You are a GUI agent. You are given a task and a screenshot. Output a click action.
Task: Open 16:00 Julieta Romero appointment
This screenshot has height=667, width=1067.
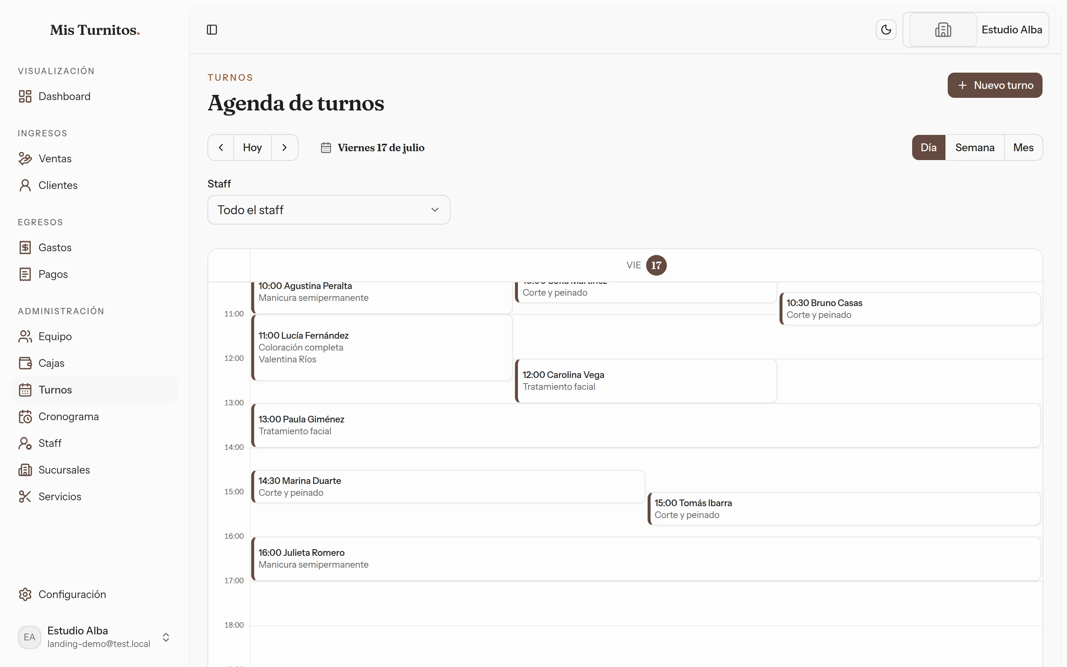(x=646, y=558)
